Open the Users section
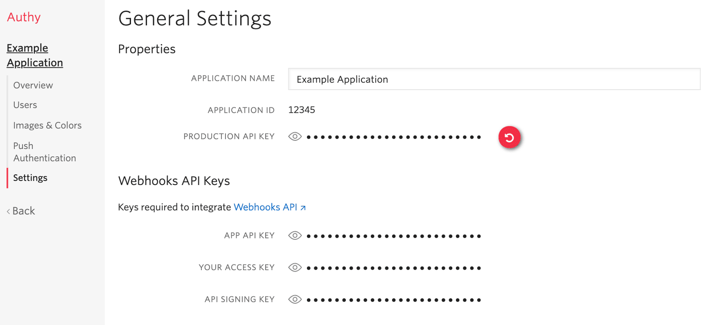Viewport: 713px width, 325px height. [x=25, y=105]
